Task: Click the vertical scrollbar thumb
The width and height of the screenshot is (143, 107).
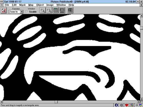Action: click(142, 28)
